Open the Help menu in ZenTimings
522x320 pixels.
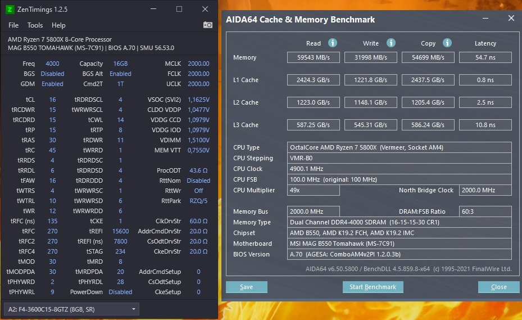click(58, 25)
